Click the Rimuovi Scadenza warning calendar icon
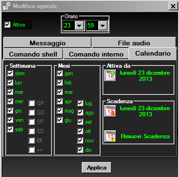 pos(110,136)
